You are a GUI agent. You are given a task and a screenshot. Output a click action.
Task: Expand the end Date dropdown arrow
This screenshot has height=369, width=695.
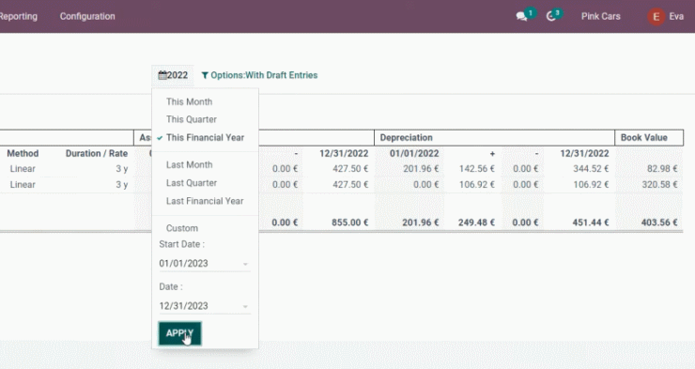click(x=245, y=306)
